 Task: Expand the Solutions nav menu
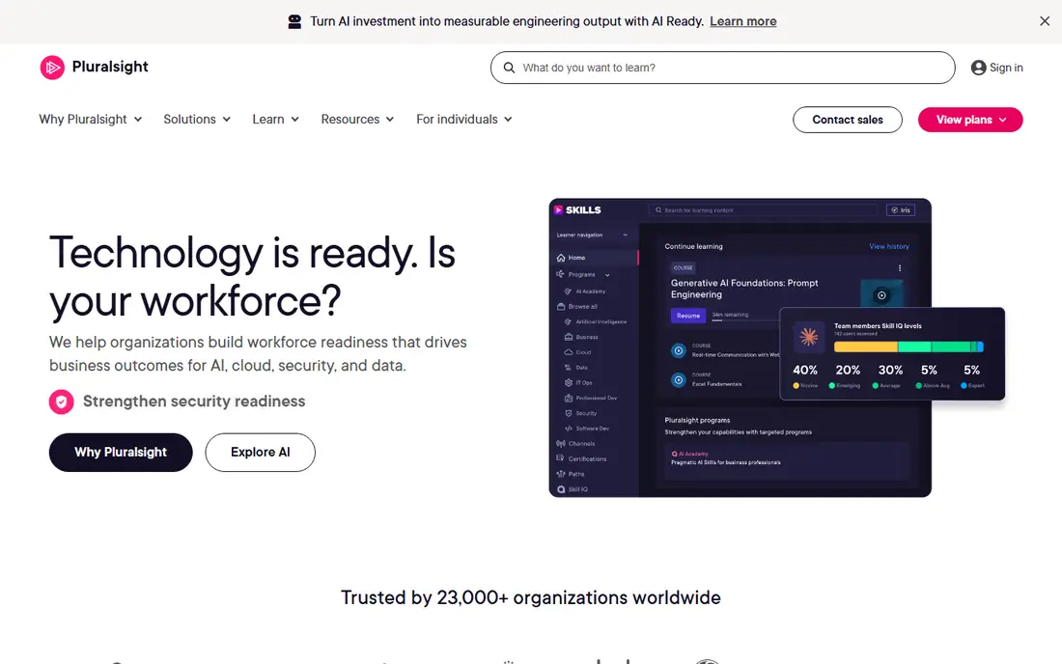pos(197,119)
